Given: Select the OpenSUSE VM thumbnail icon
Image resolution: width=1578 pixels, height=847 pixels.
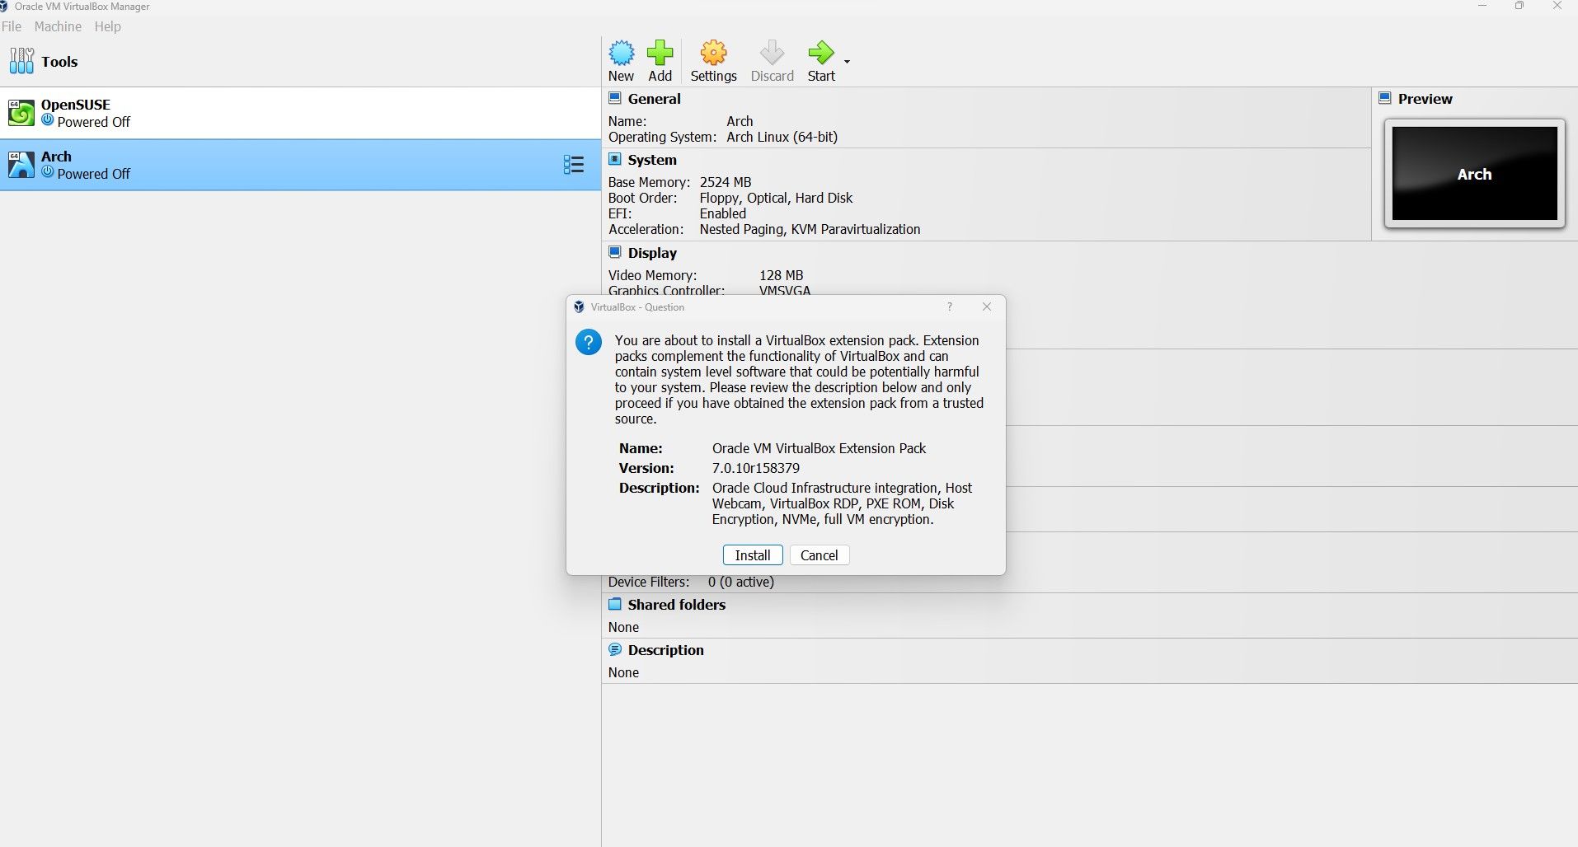Looking at the screenshot, I should click(x=21, y=112).
